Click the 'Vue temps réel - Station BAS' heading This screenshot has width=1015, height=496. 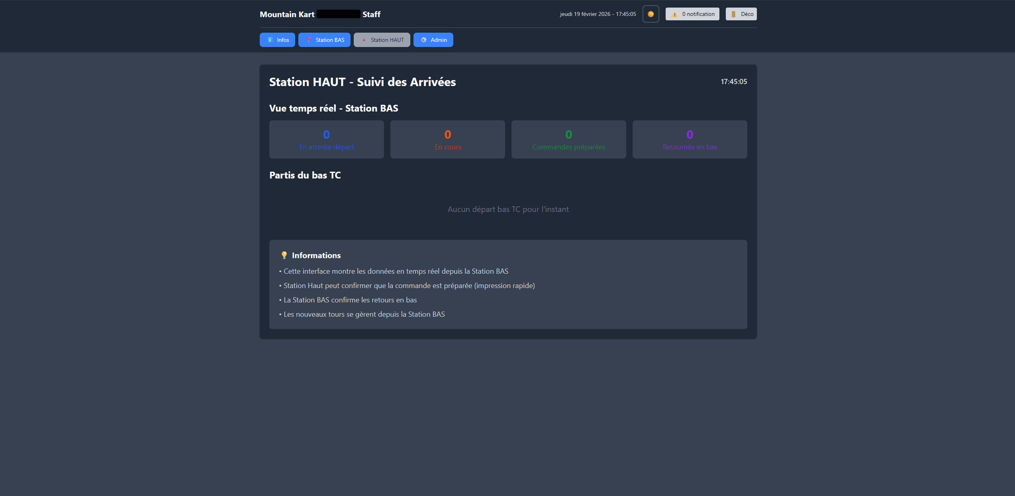click(x=333, y=108)
